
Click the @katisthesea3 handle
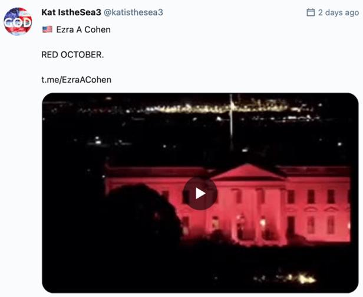(133, 12)
